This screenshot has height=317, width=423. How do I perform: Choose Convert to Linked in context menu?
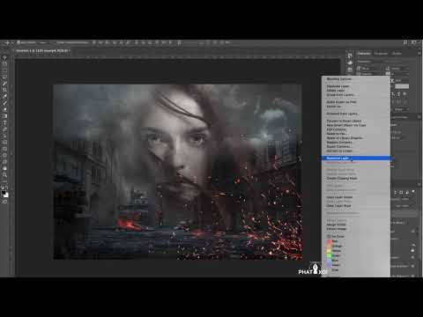point(339,151)
